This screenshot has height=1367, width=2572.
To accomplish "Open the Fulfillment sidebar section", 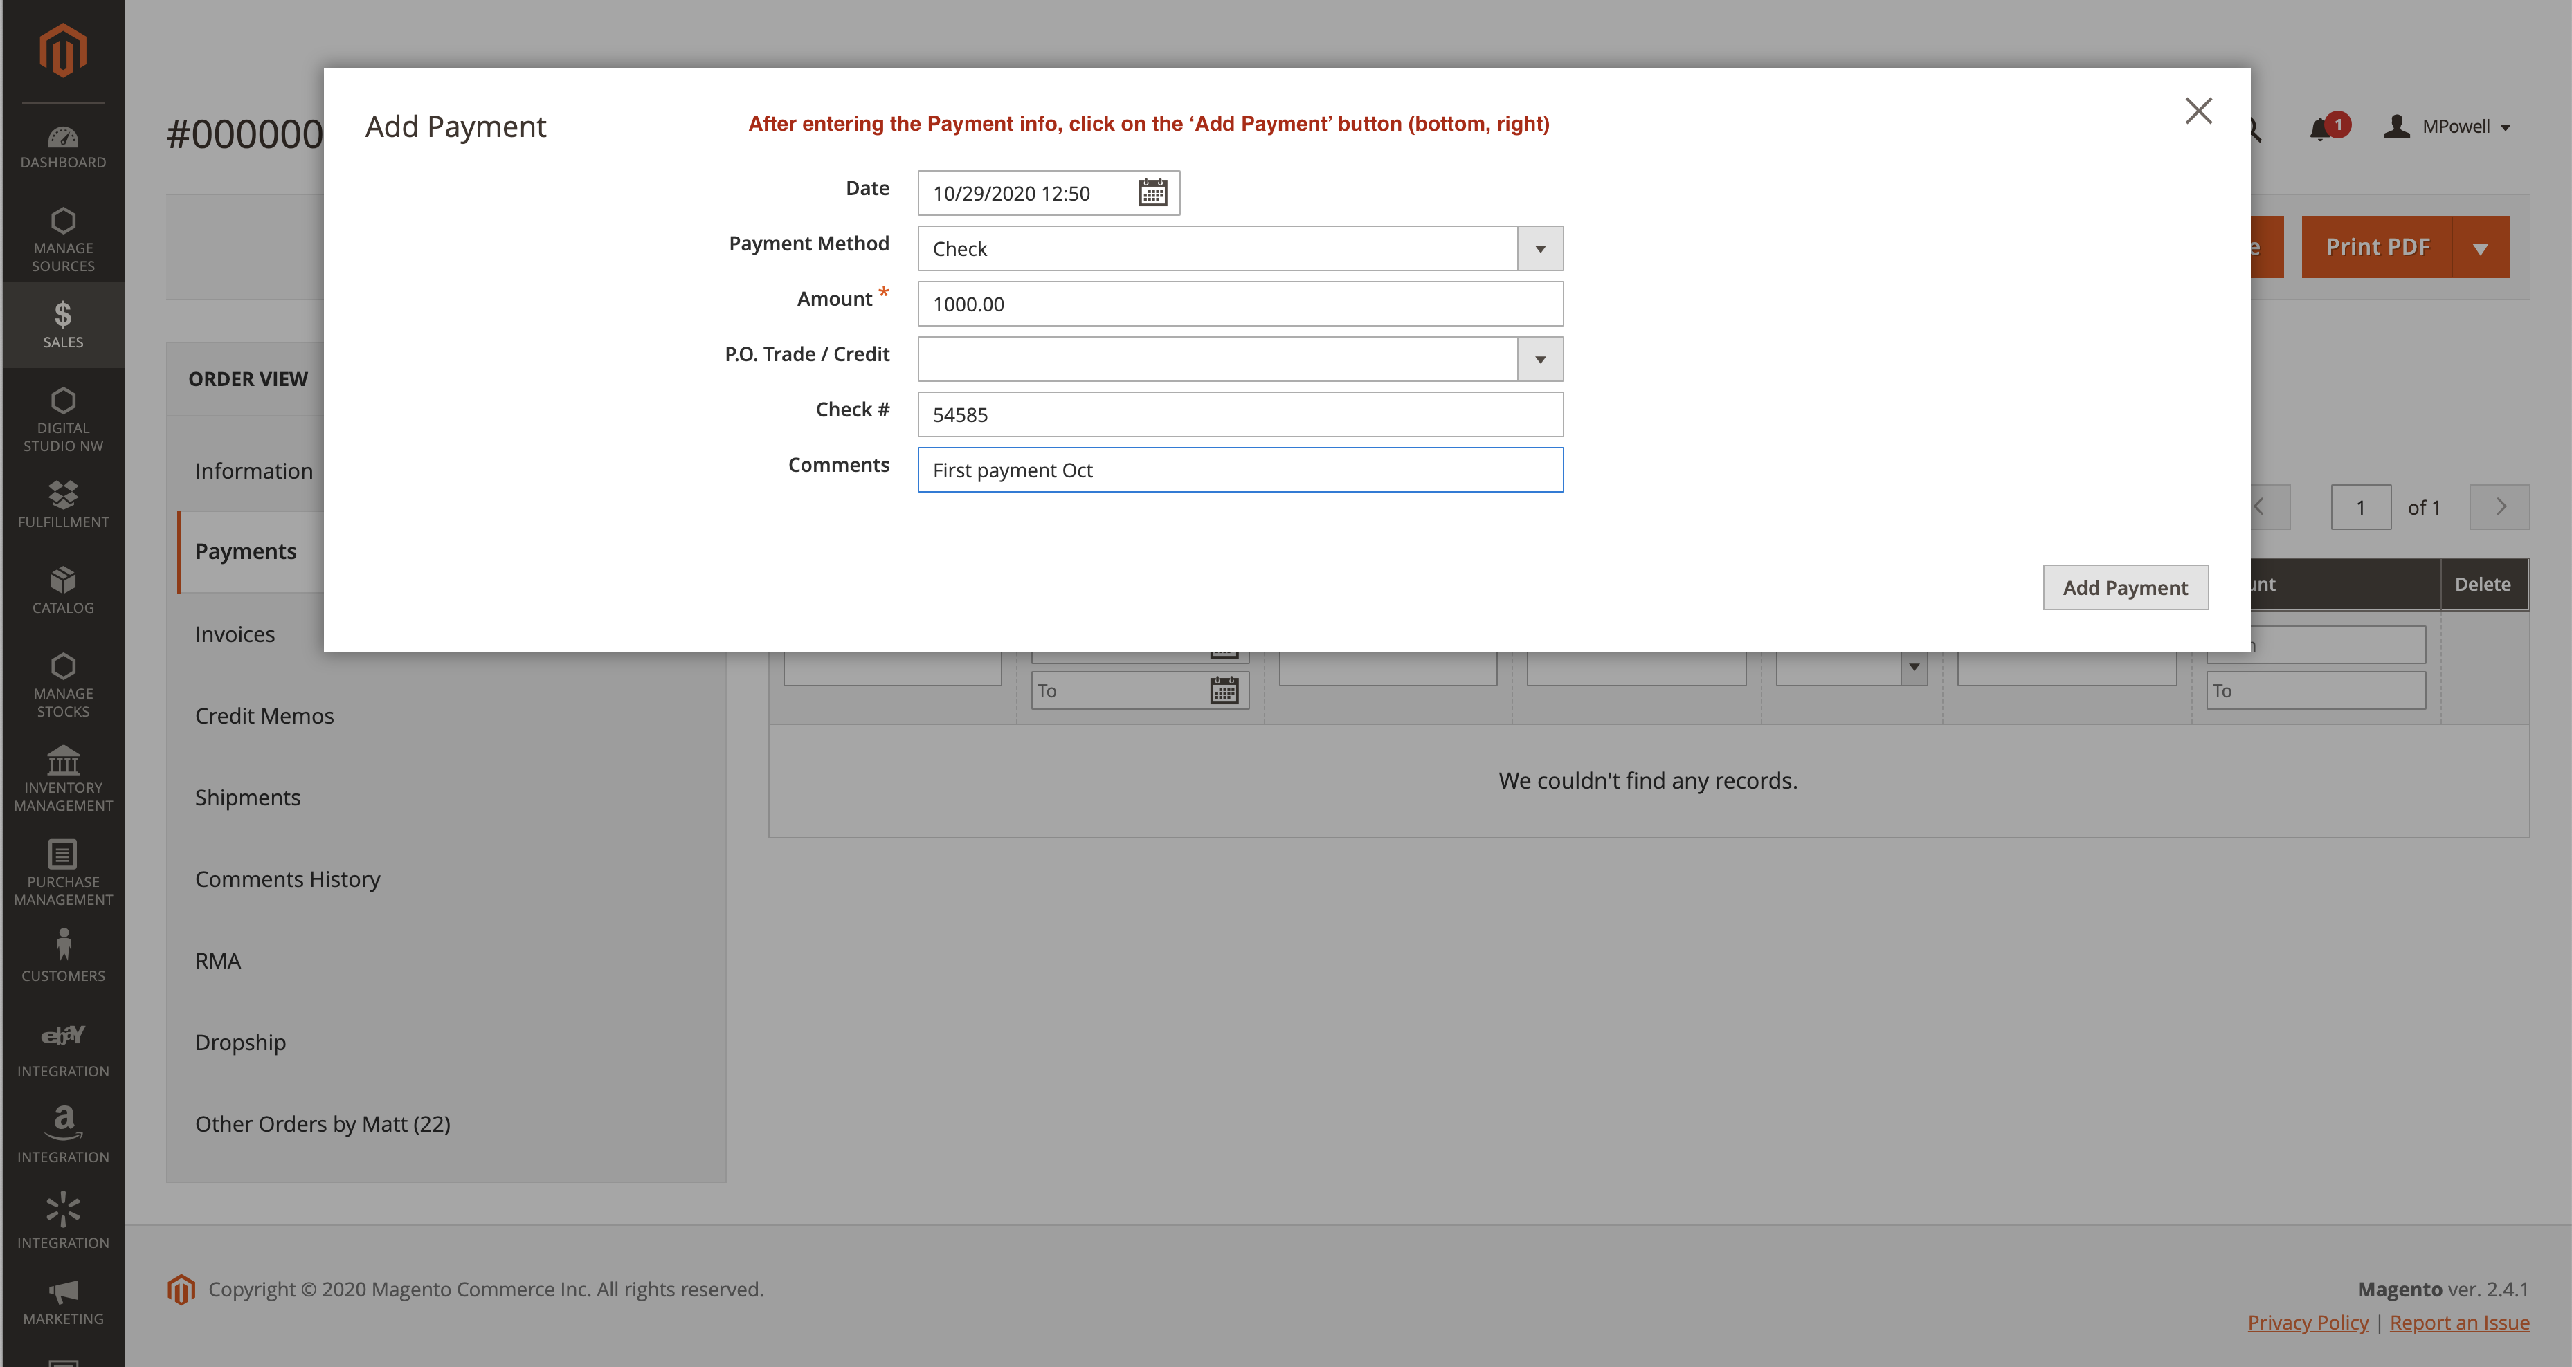I will pyautogui.click(x=63, y=504).
